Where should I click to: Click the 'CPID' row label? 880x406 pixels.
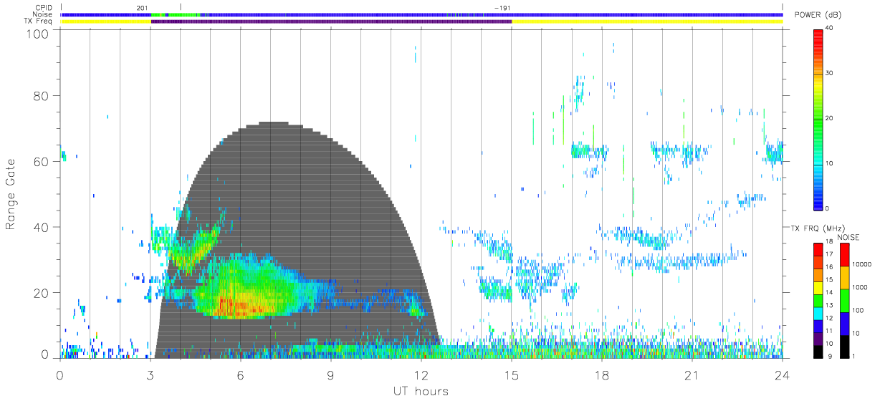coord(44,8)
